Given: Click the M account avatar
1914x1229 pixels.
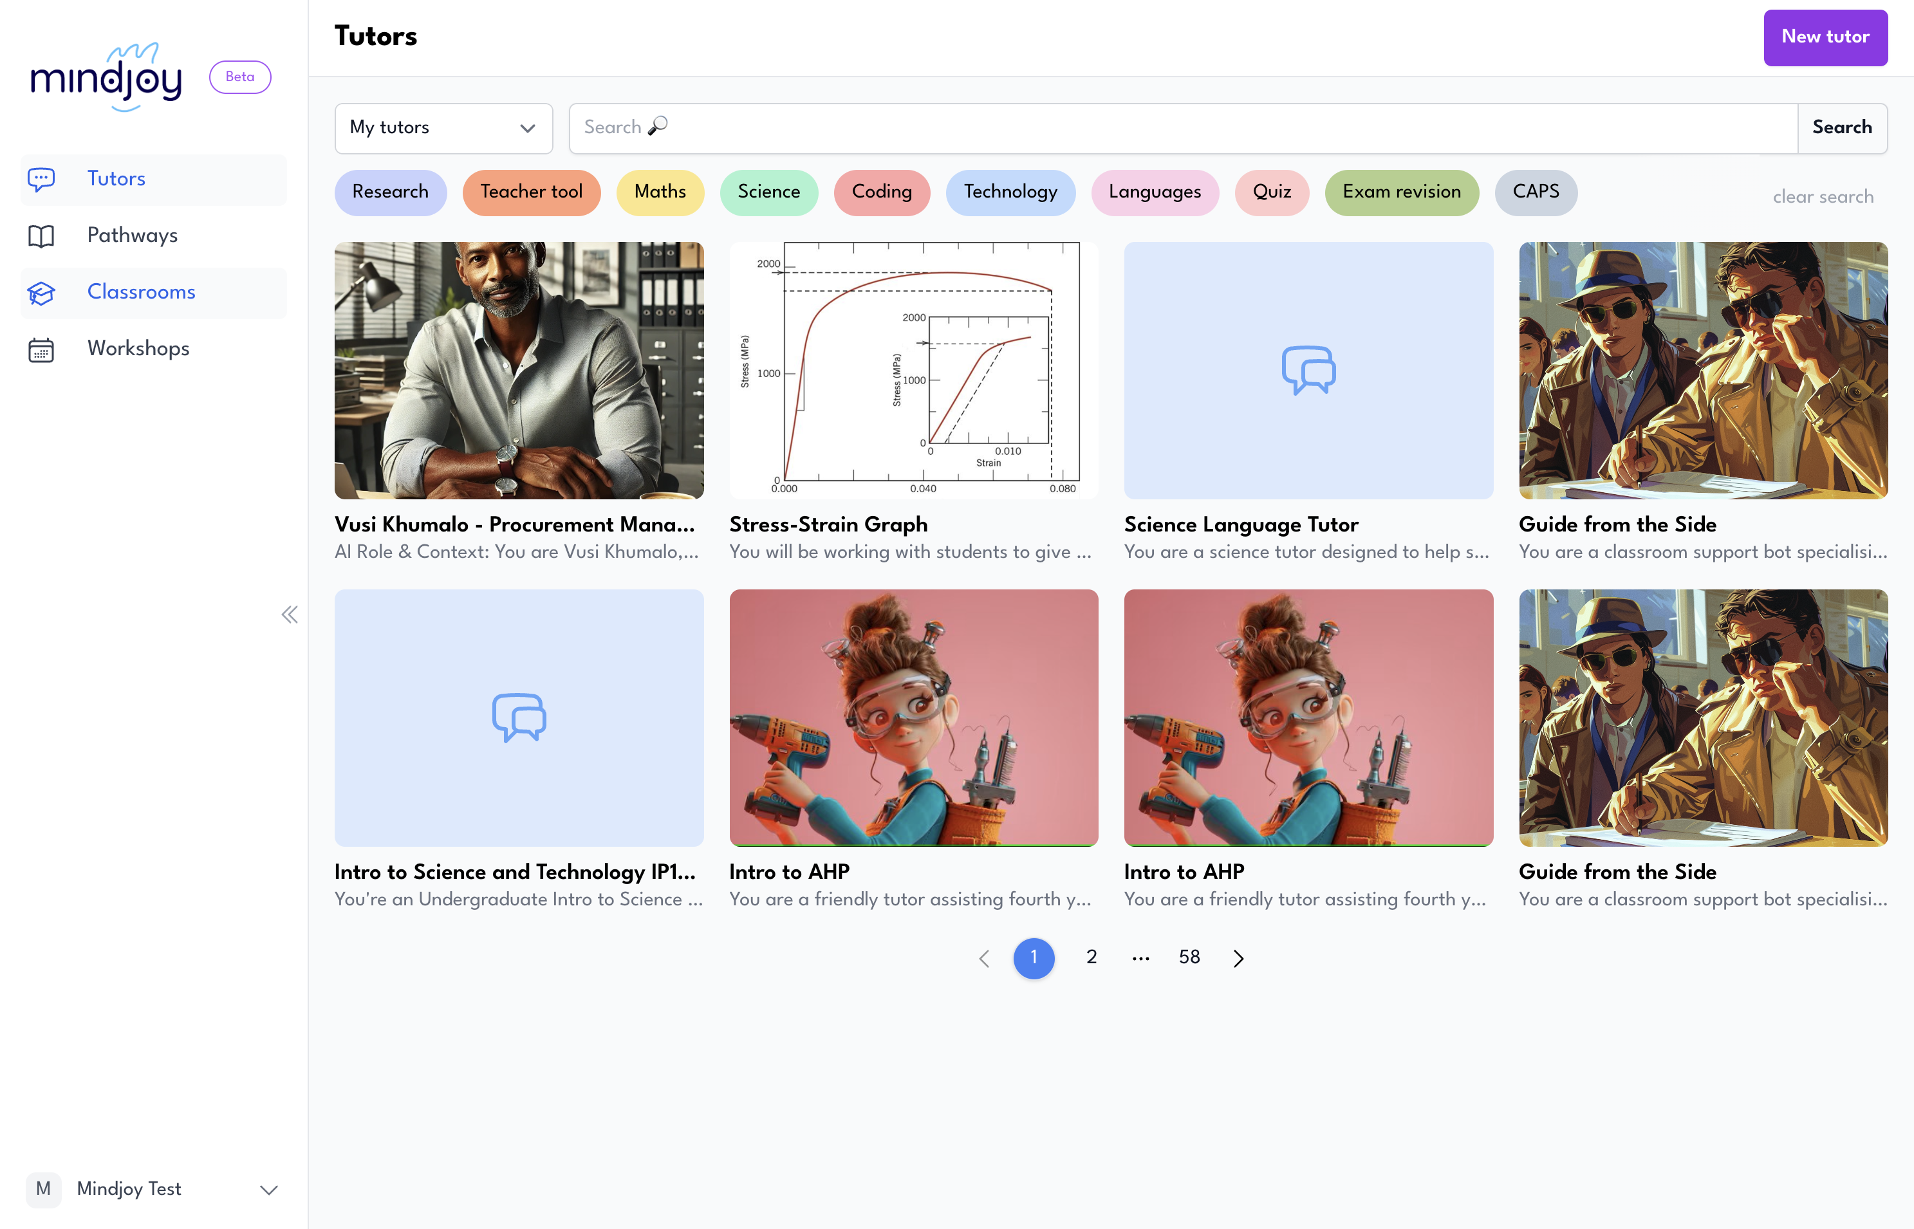Looking at the screenshot, I should [x=44, y=1189].
